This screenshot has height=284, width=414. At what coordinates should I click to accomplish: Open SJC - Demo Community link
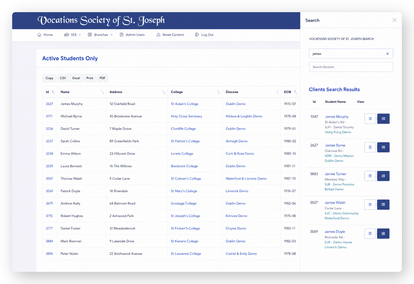tap(342, 214)
